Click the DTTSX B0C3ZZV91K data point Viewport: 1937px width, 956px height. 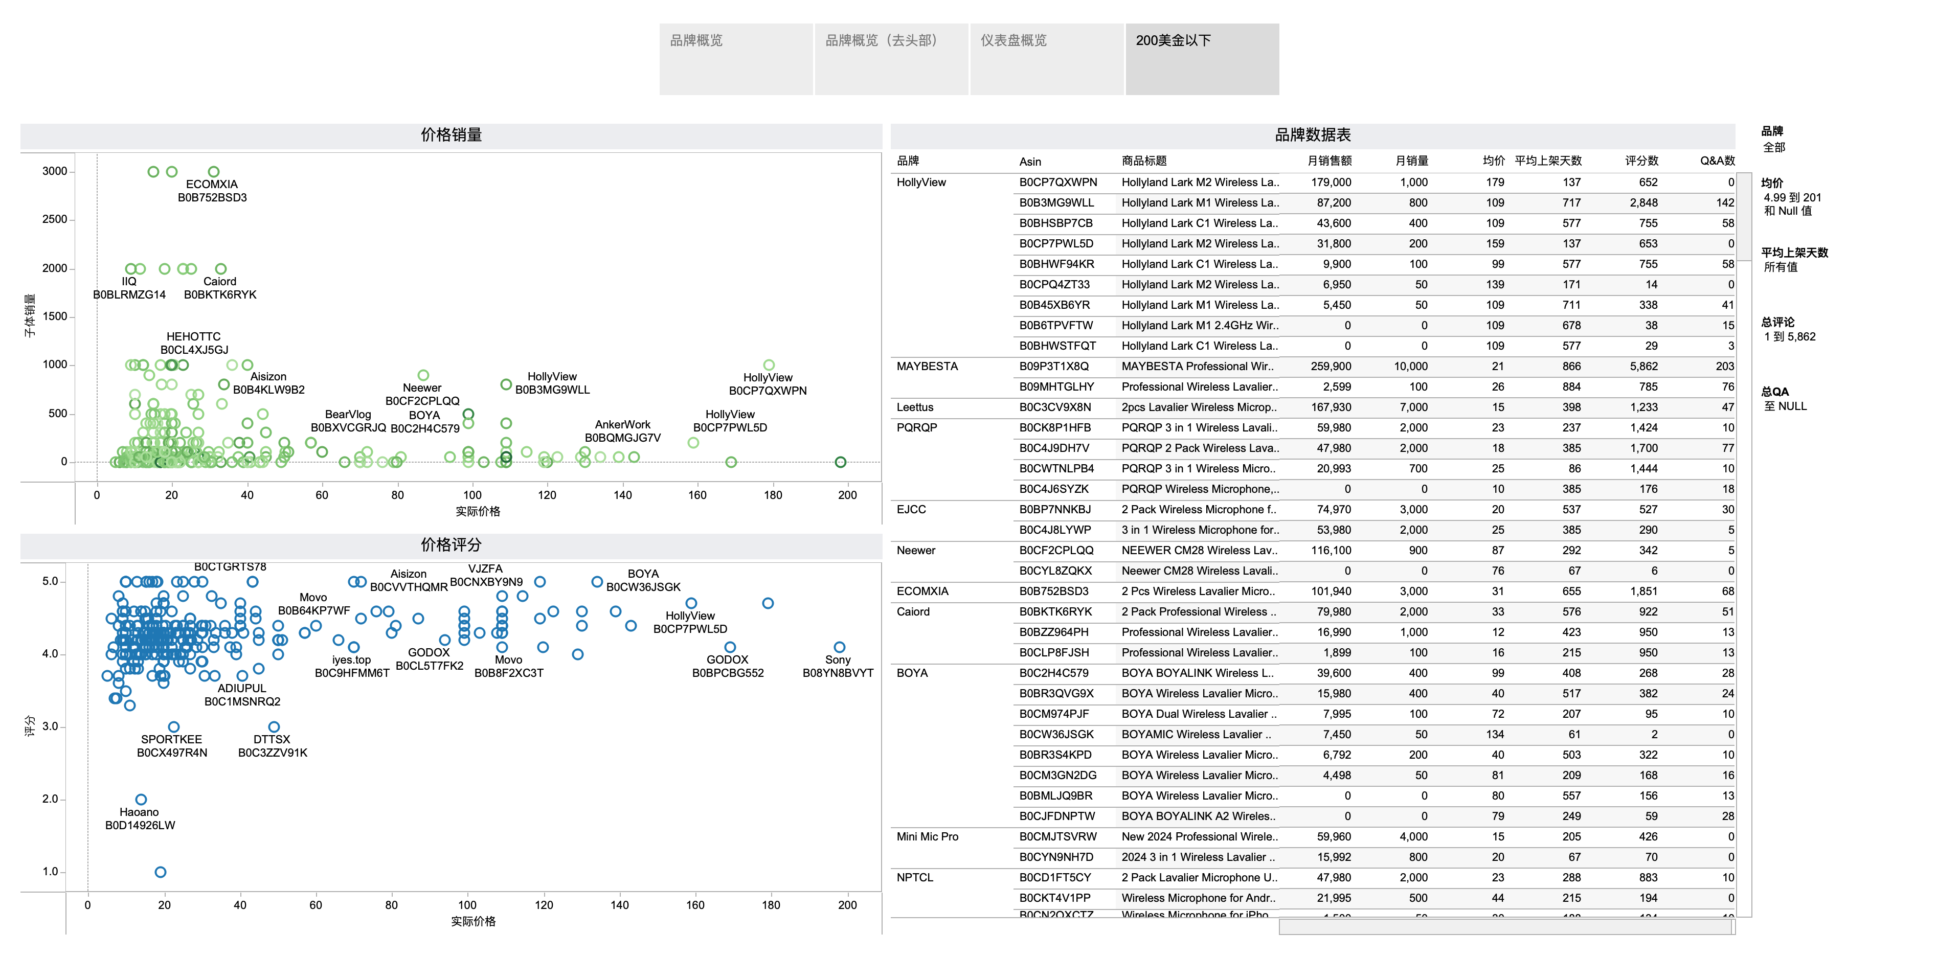pos(274,727)
